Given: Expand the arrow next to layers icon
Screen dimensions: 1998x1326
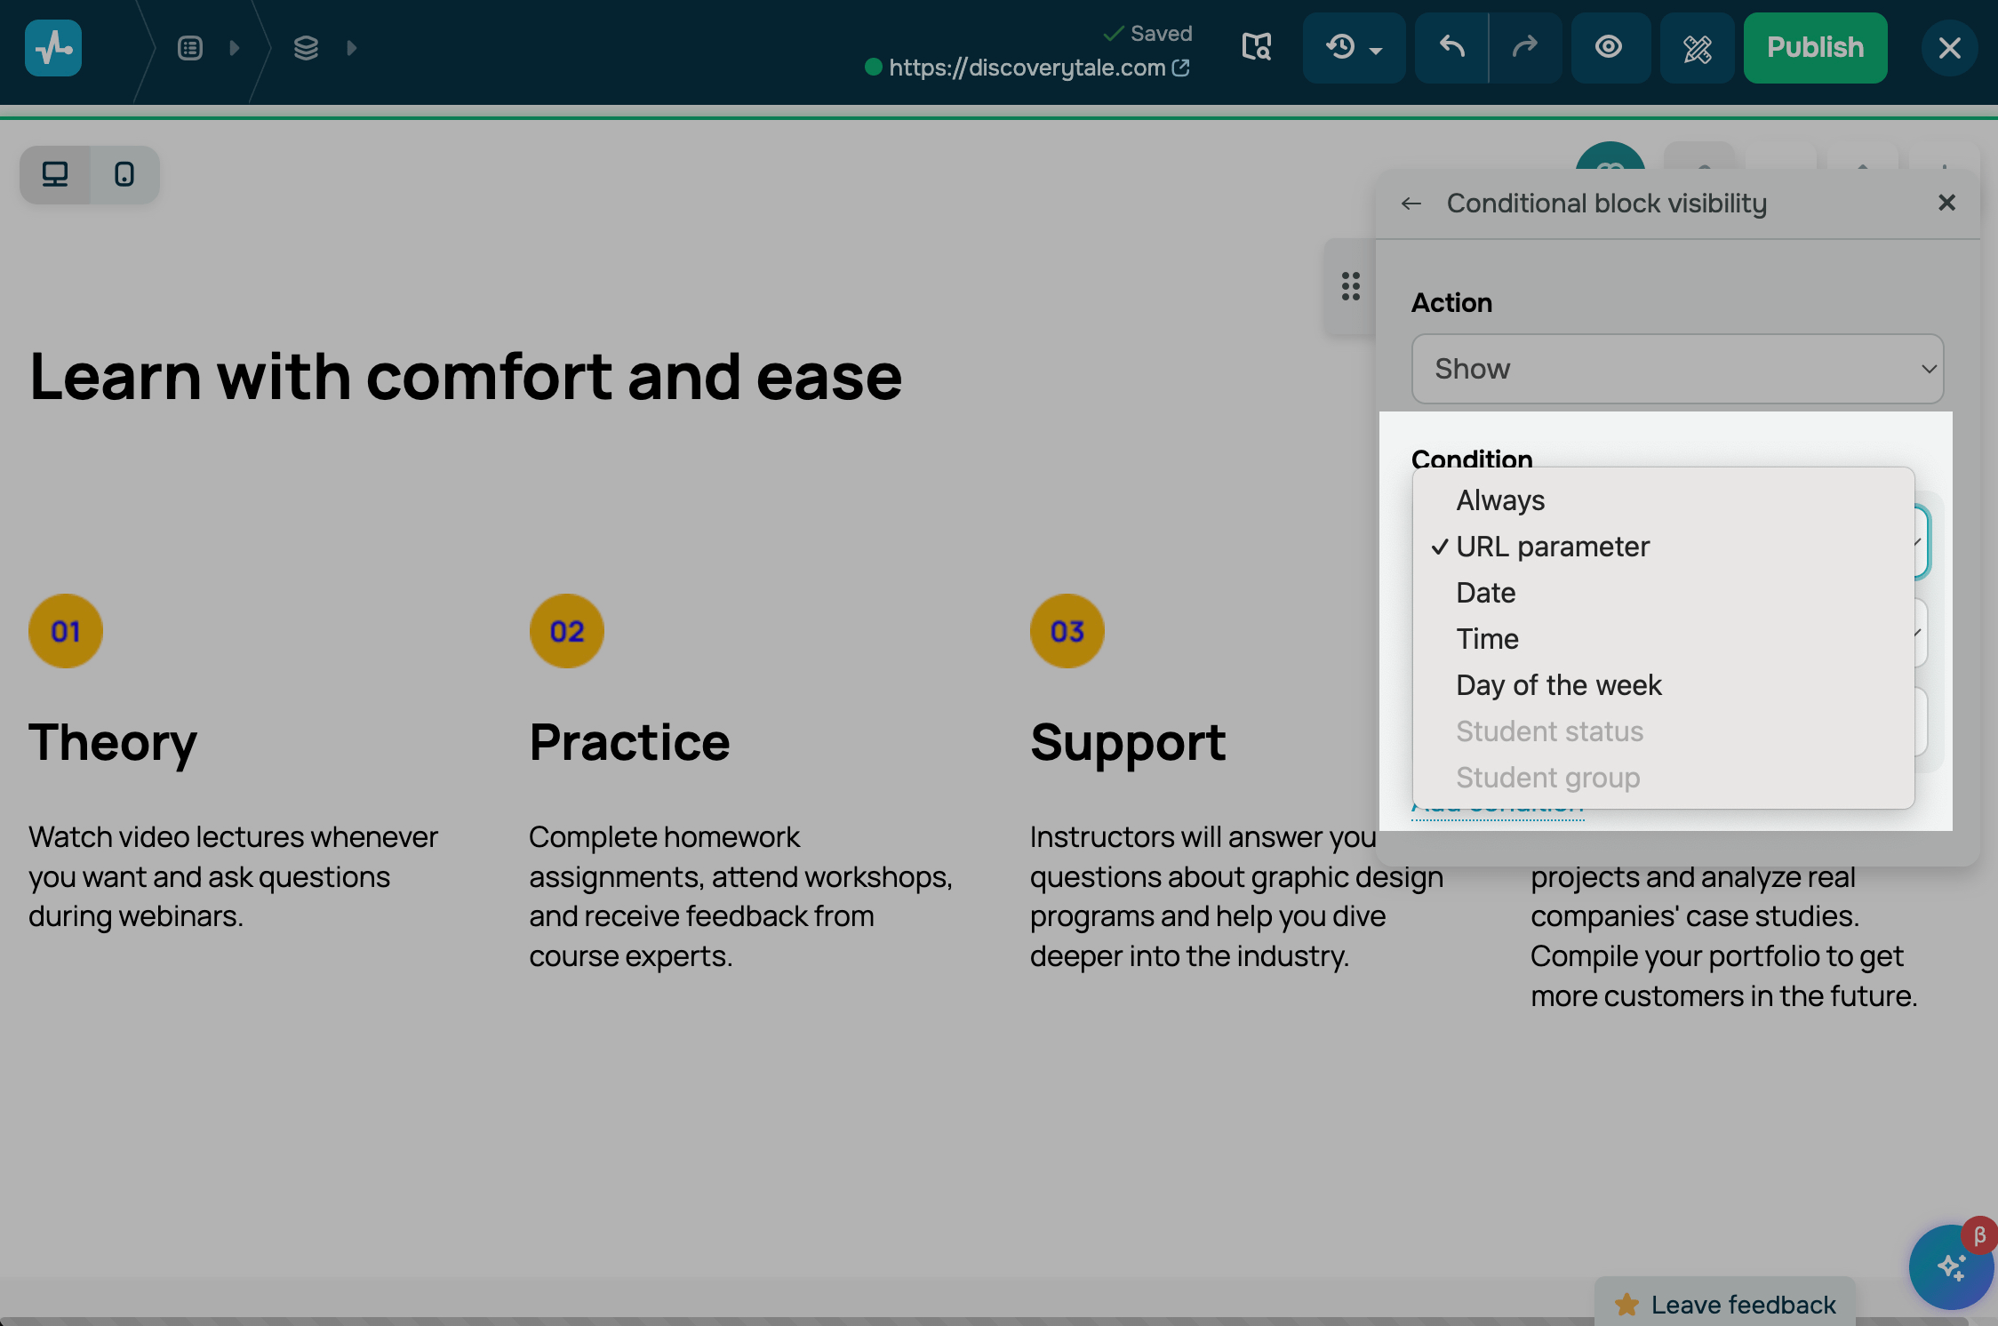Looking at the screenshot, I should click(352, 48).
